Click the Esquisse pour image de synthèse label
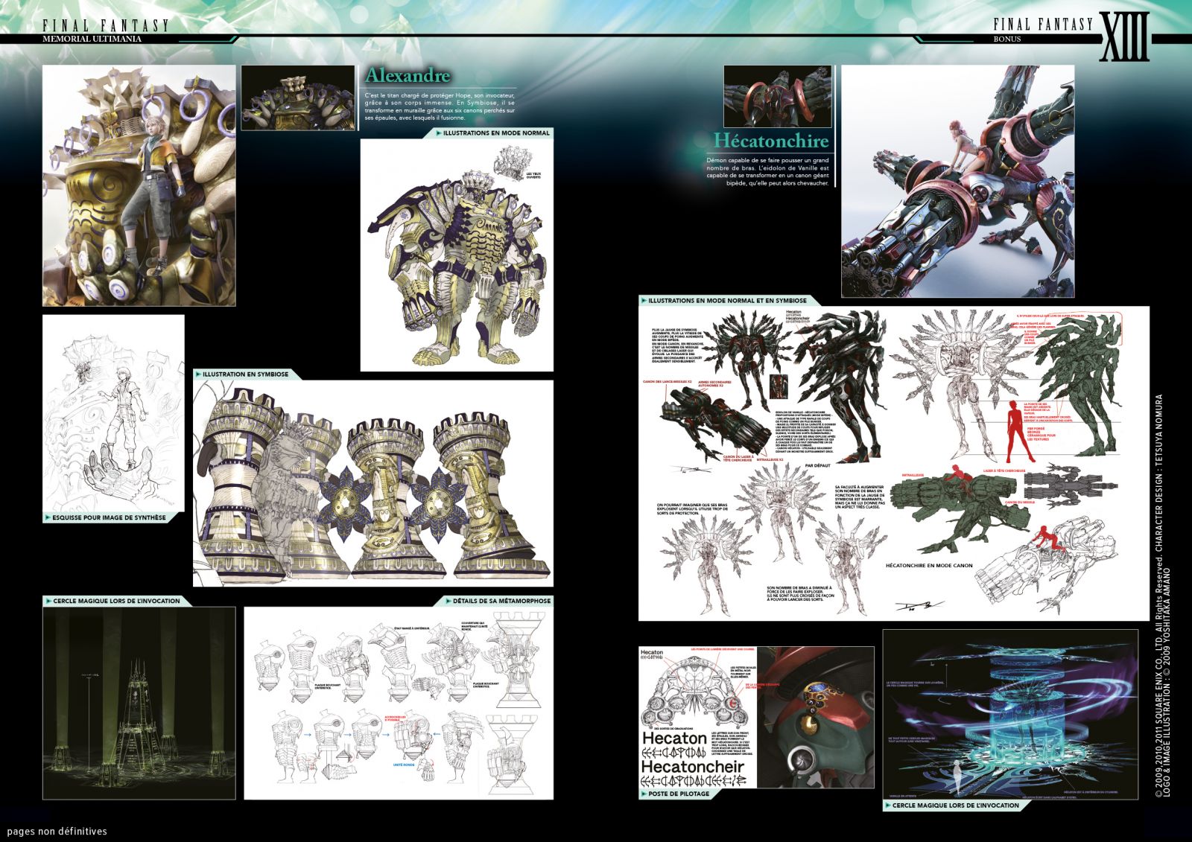 (x=109, y=517)
